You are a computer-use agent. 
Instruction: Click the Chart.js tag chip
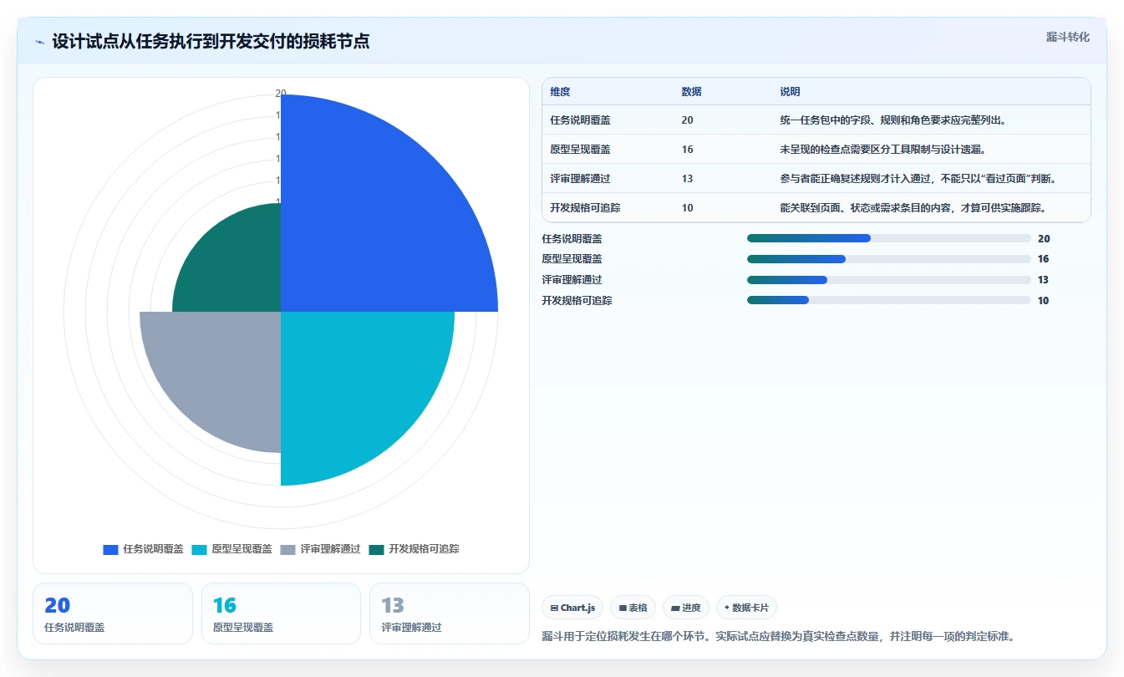pyautogui.click(x=572, y=608)
